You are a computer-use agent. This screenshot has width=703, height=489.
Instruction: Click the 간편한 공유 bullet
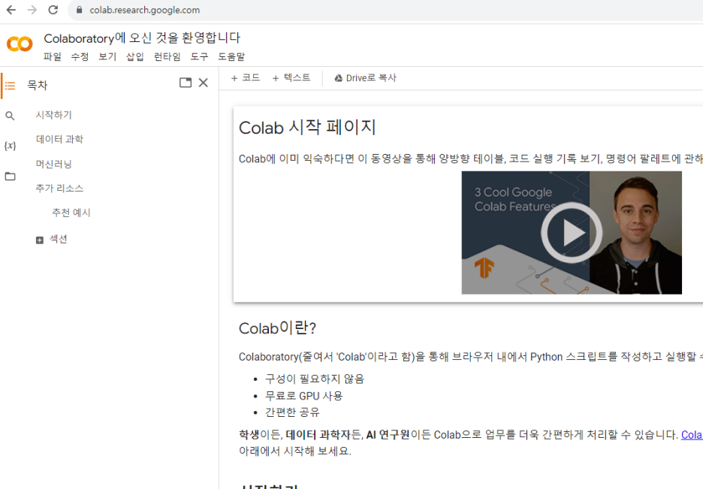point(292,412)
